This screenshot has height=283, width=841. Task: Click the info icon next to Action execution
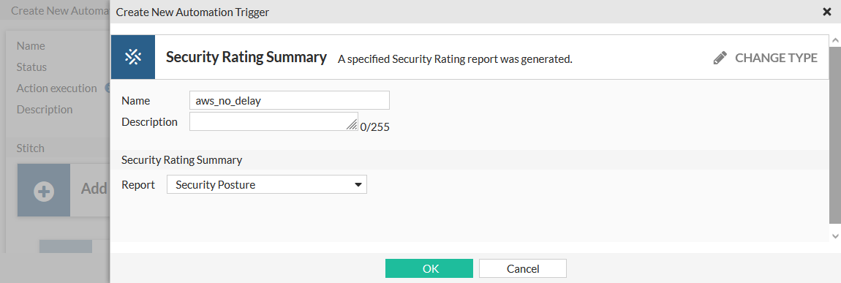coord(107,88)
